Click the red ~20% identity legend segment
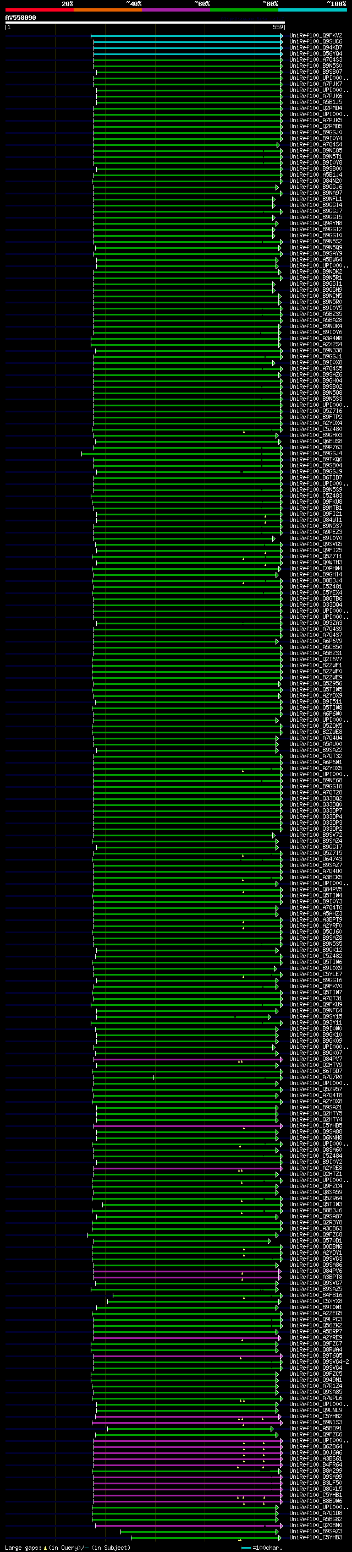Viewport: 352px width, 1552px height. tap(39, 10)
